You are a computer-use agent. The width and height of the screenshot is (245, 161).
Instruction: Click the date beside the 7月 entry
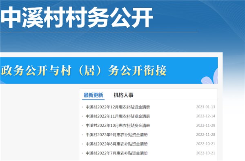[206, 153]
